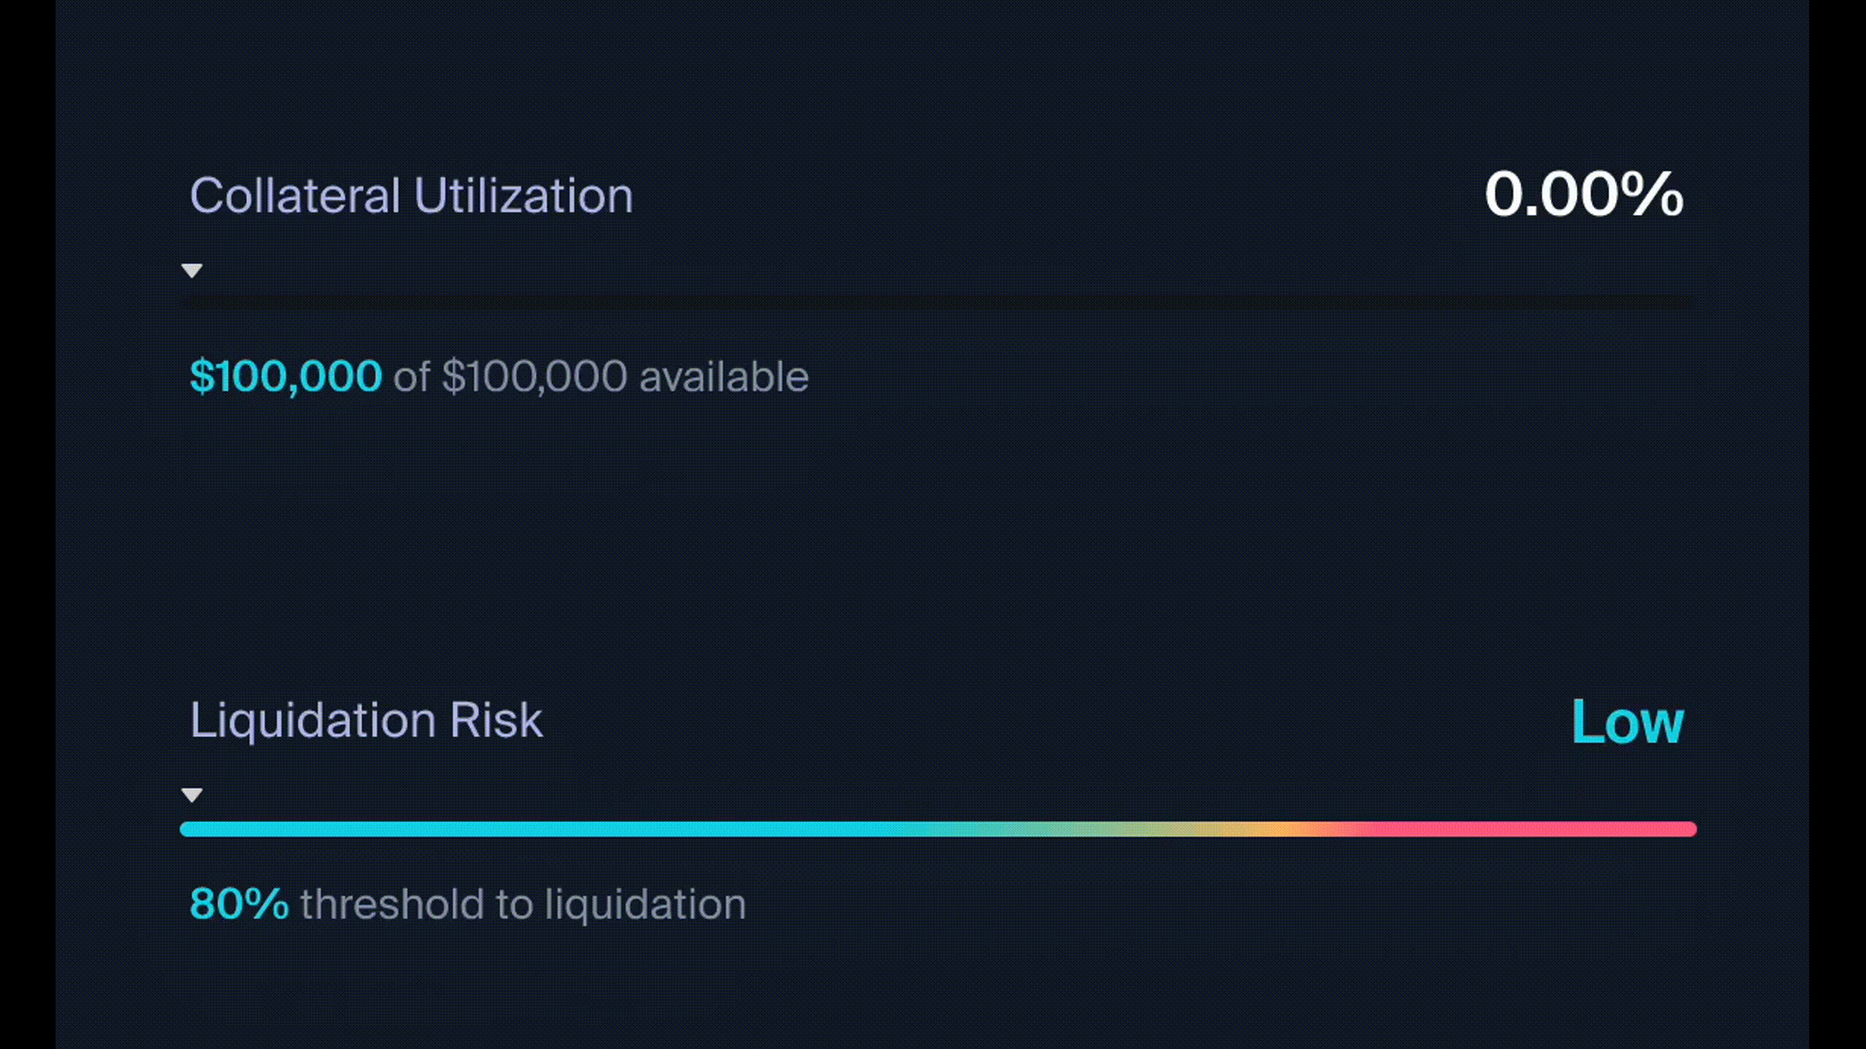Click the word 'of' before the gray $100,000
1866x1049 pixels.
click(x=412, y=377)
